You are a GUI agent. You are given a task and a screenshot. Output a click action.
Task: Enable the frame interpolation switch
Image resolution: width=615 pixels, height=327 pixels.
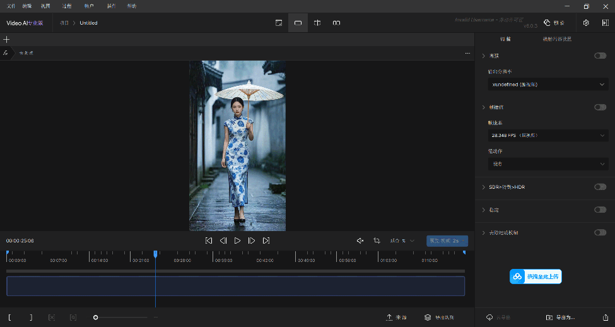[600, 107]
